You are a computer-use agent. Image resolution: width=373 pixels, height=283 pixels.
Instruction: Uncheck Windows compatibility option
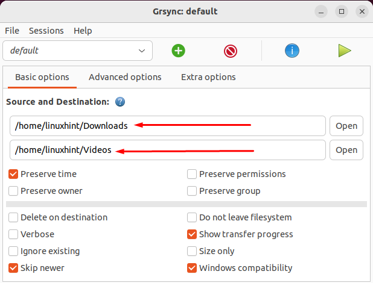(x=192, y=268)
